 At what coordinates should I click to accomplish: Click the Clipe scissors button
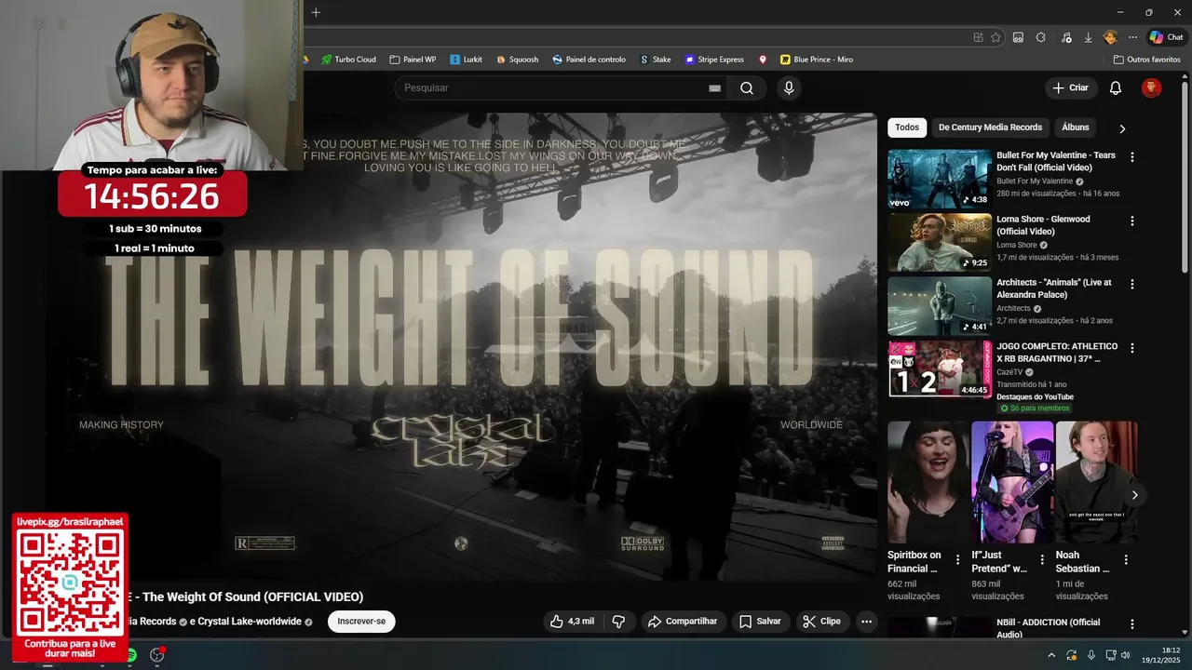[x=822, y=622]
